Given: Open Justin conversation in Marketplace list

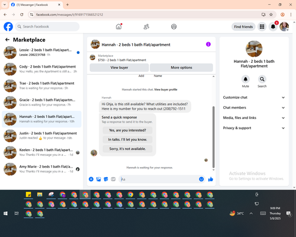Looking at the screenshot, I should tap(41, 136).
